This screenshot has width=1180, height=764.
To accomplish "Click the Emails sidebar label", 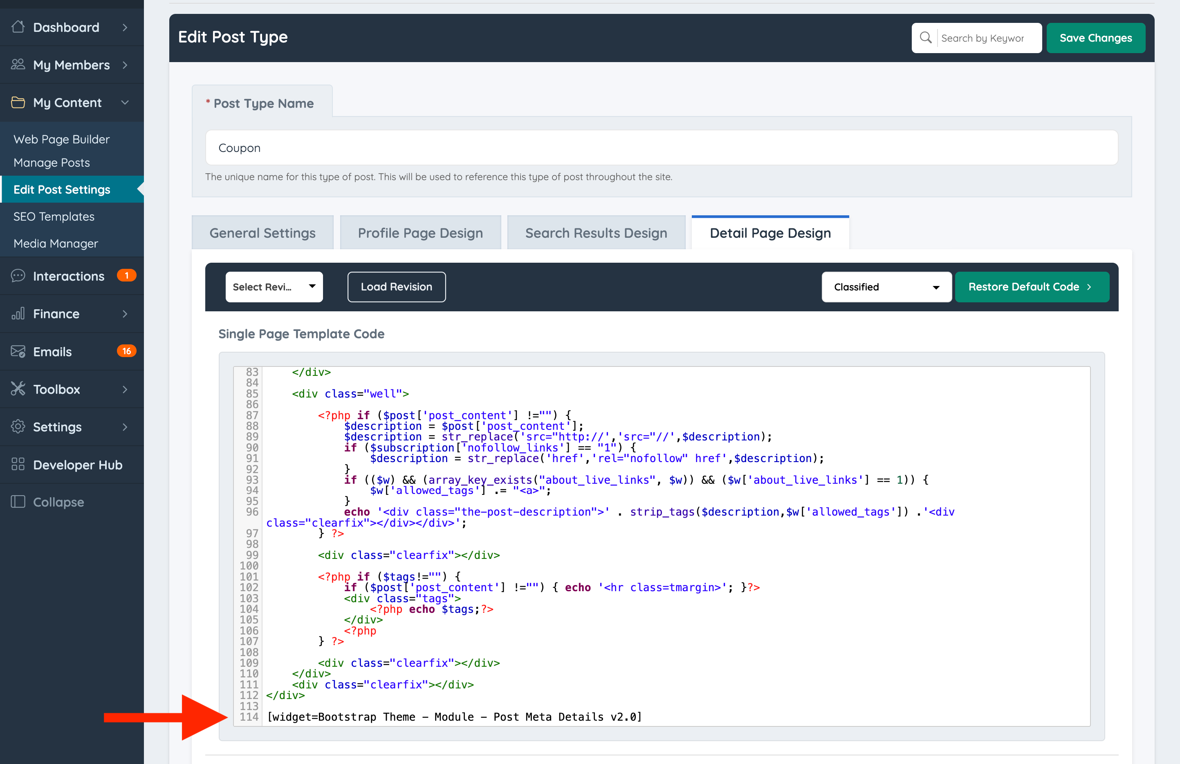I will coord(52,352).
